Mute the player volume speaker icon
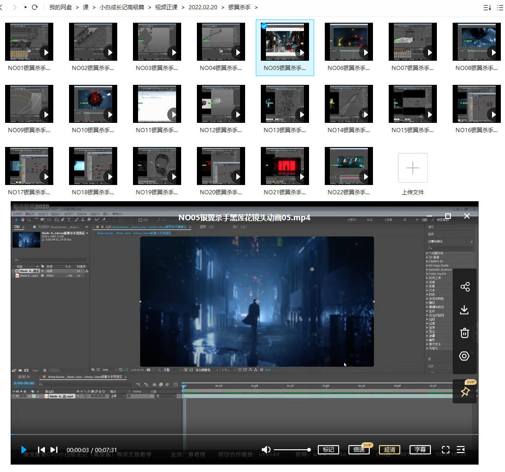 tap(266, 450)
